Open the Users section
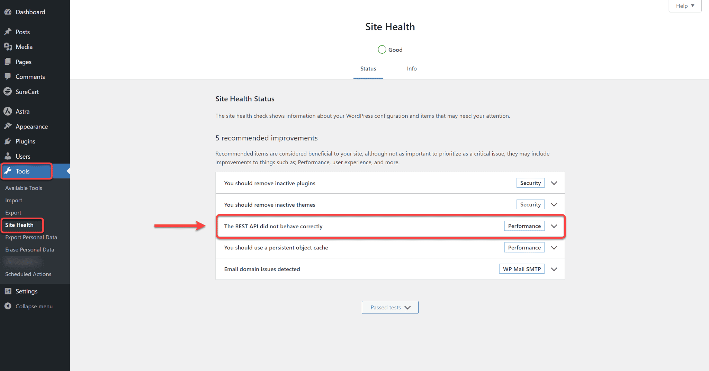Viewport: 709px width, 371px height. pos(23,156)
